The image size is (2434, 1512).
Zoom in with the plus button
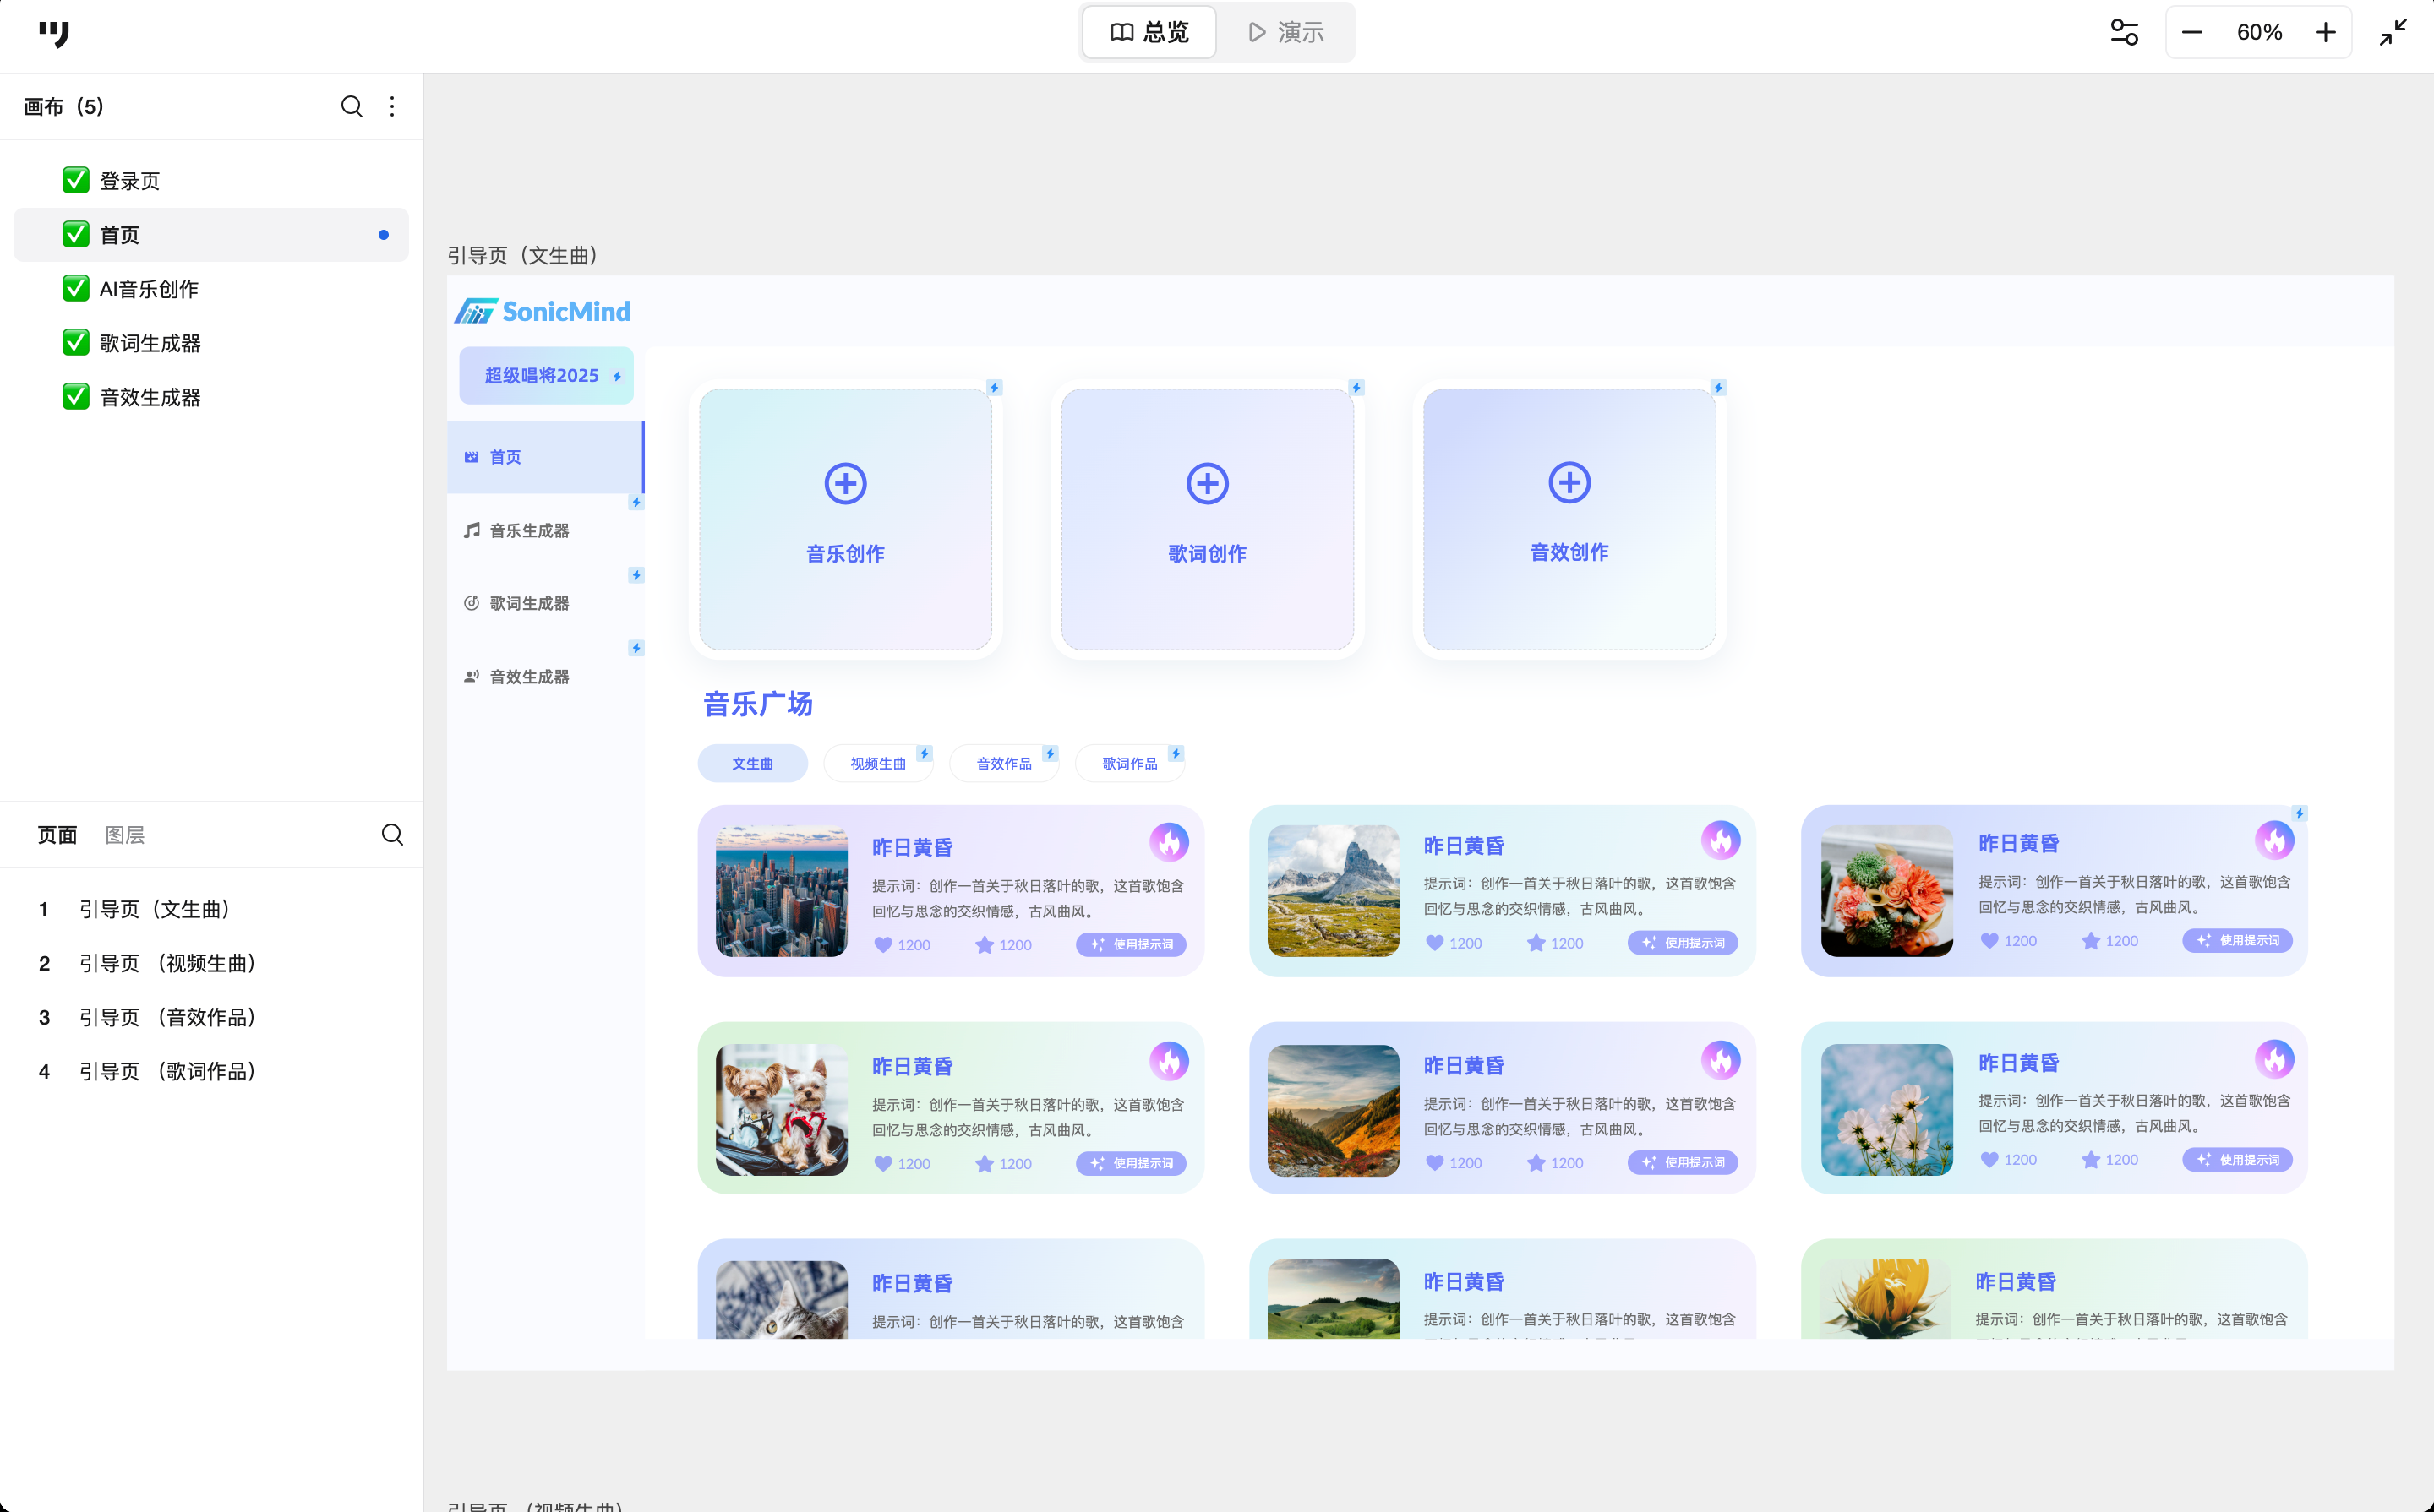coord(2326,32)
